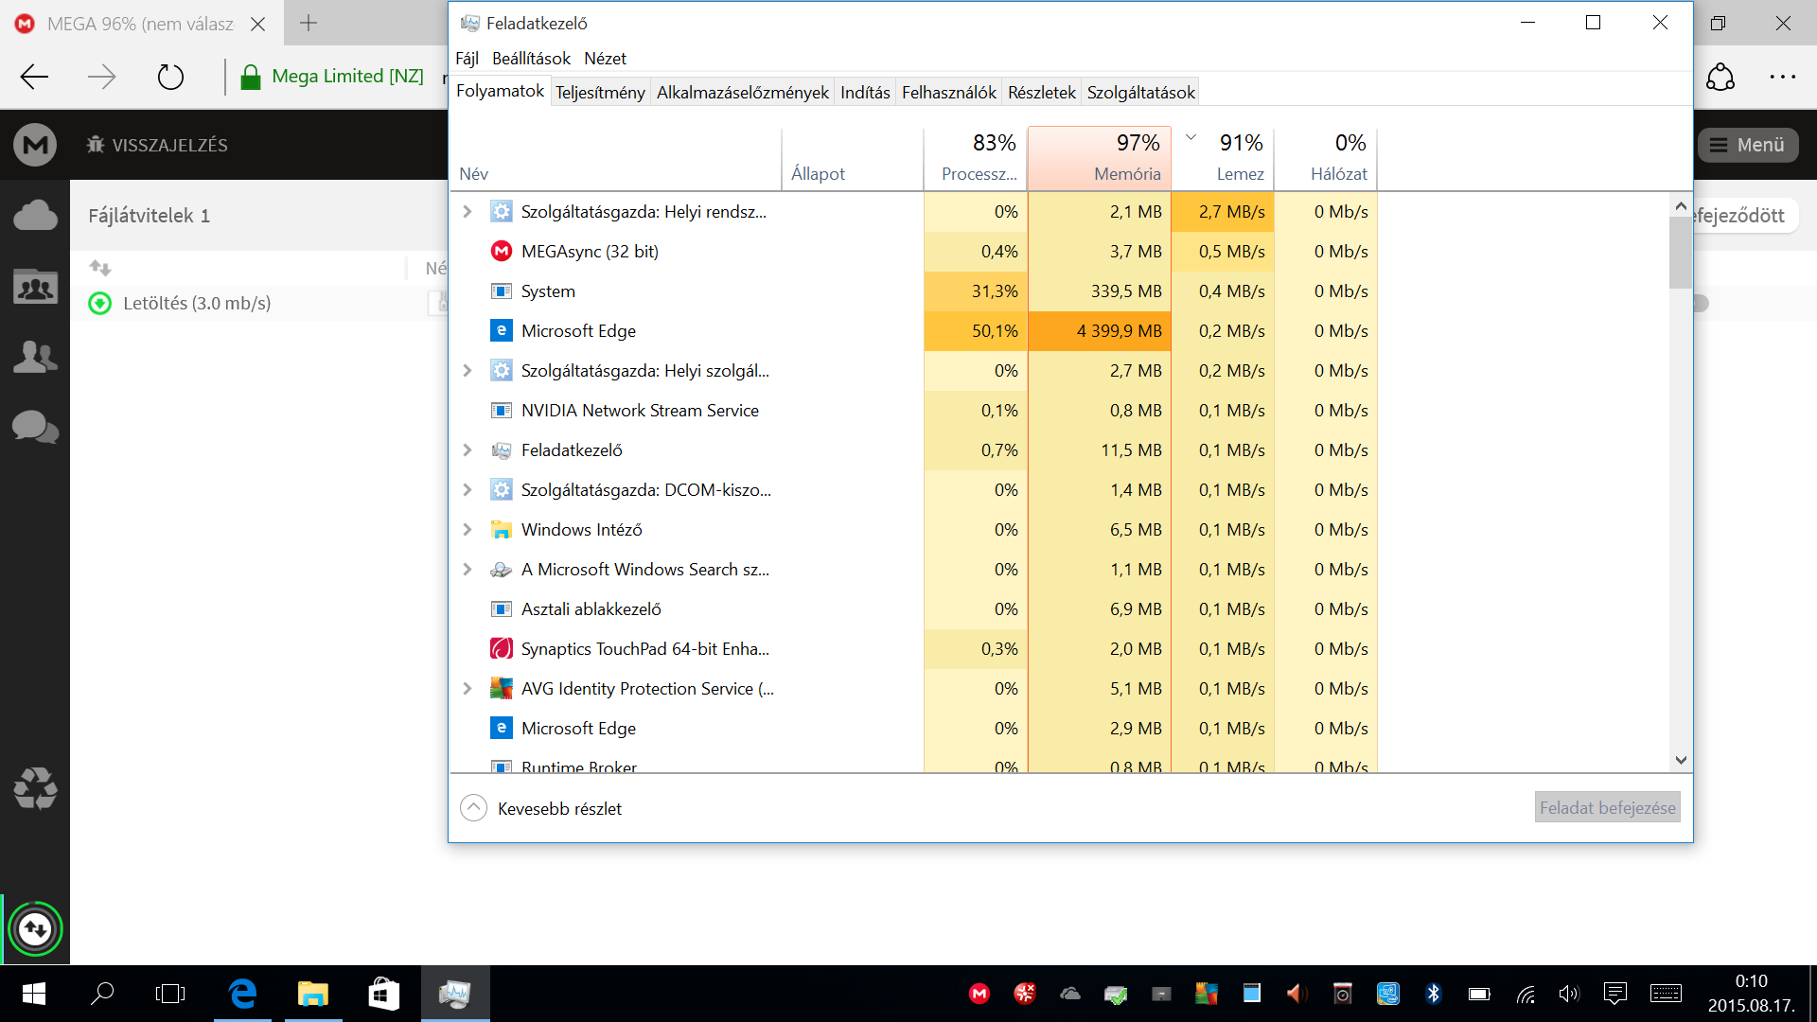Open MEGA rubbish bin recycle icon
1817x1022 pixels.
click(x=35, y=788)
